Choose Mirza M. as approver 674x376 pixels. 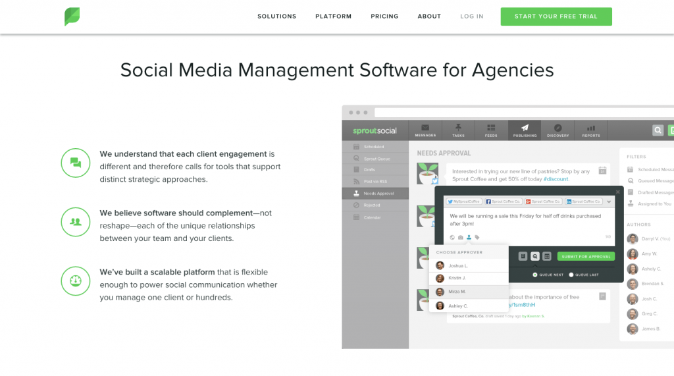tap(469, 292)
